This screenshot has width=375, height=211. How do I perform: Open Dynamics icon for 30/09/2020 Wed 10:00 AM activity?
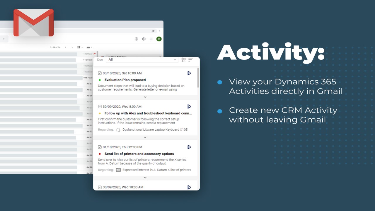pyautogui.click(x=189, y=187)
